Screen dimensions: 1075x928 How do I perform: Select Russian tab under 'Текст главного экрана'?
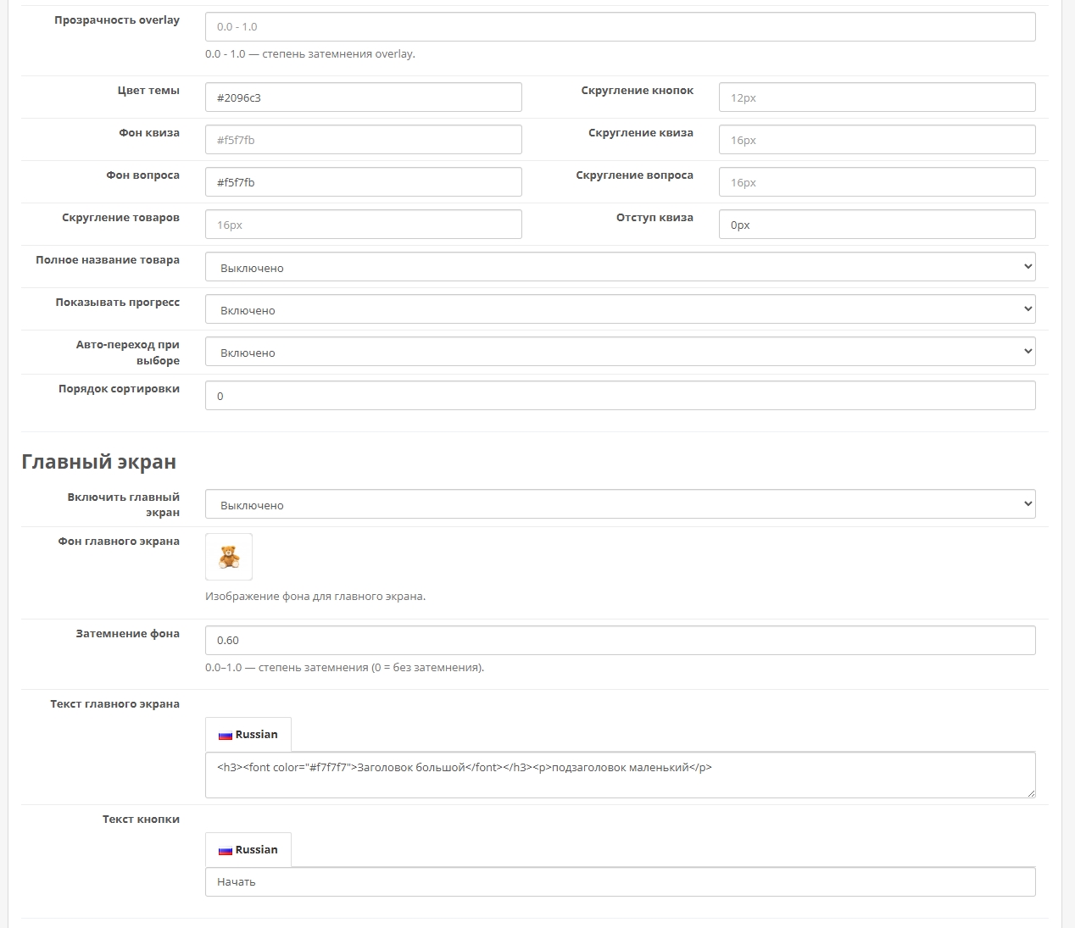(x=248, y=735)
